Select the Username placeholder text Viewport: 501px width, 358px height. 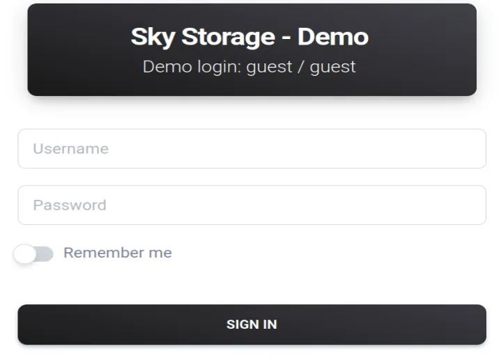coord(70,148)
